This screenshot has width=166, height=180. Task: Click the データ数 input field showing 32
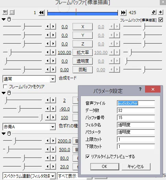136,110
